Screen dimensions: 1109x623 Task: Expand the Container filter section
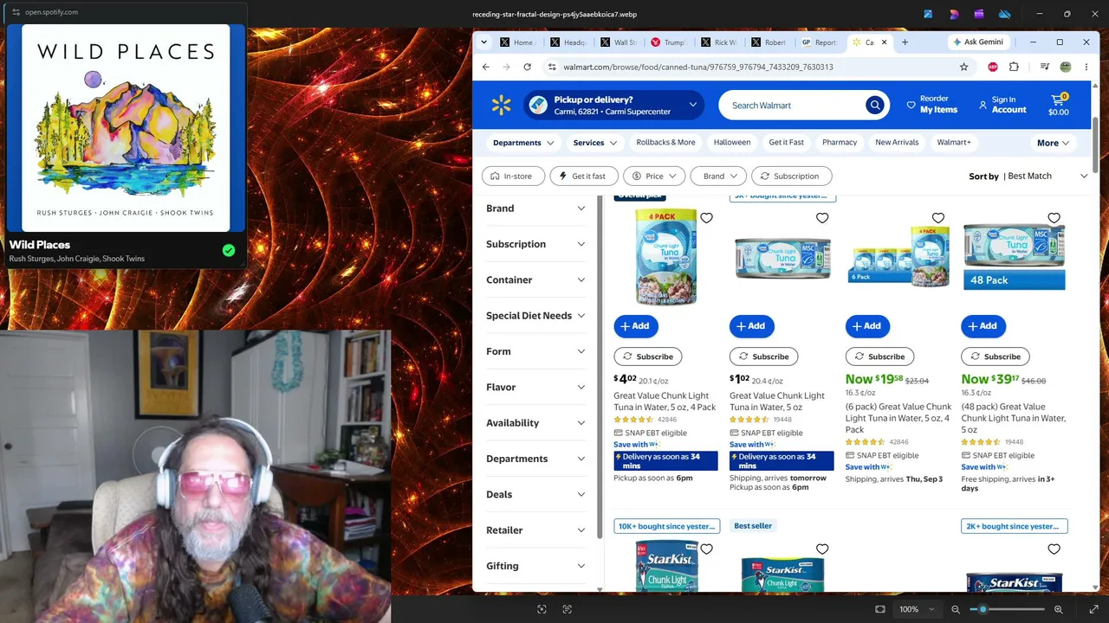pyautogui.click(x=535, y=280)
